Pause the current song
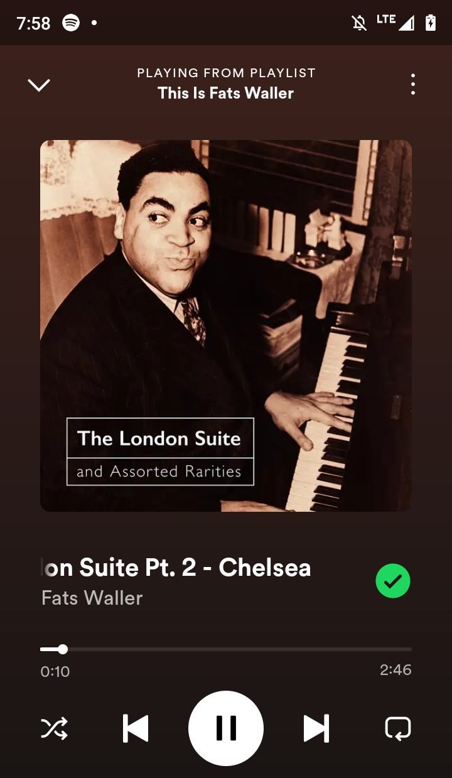 (x=226, y=728)
